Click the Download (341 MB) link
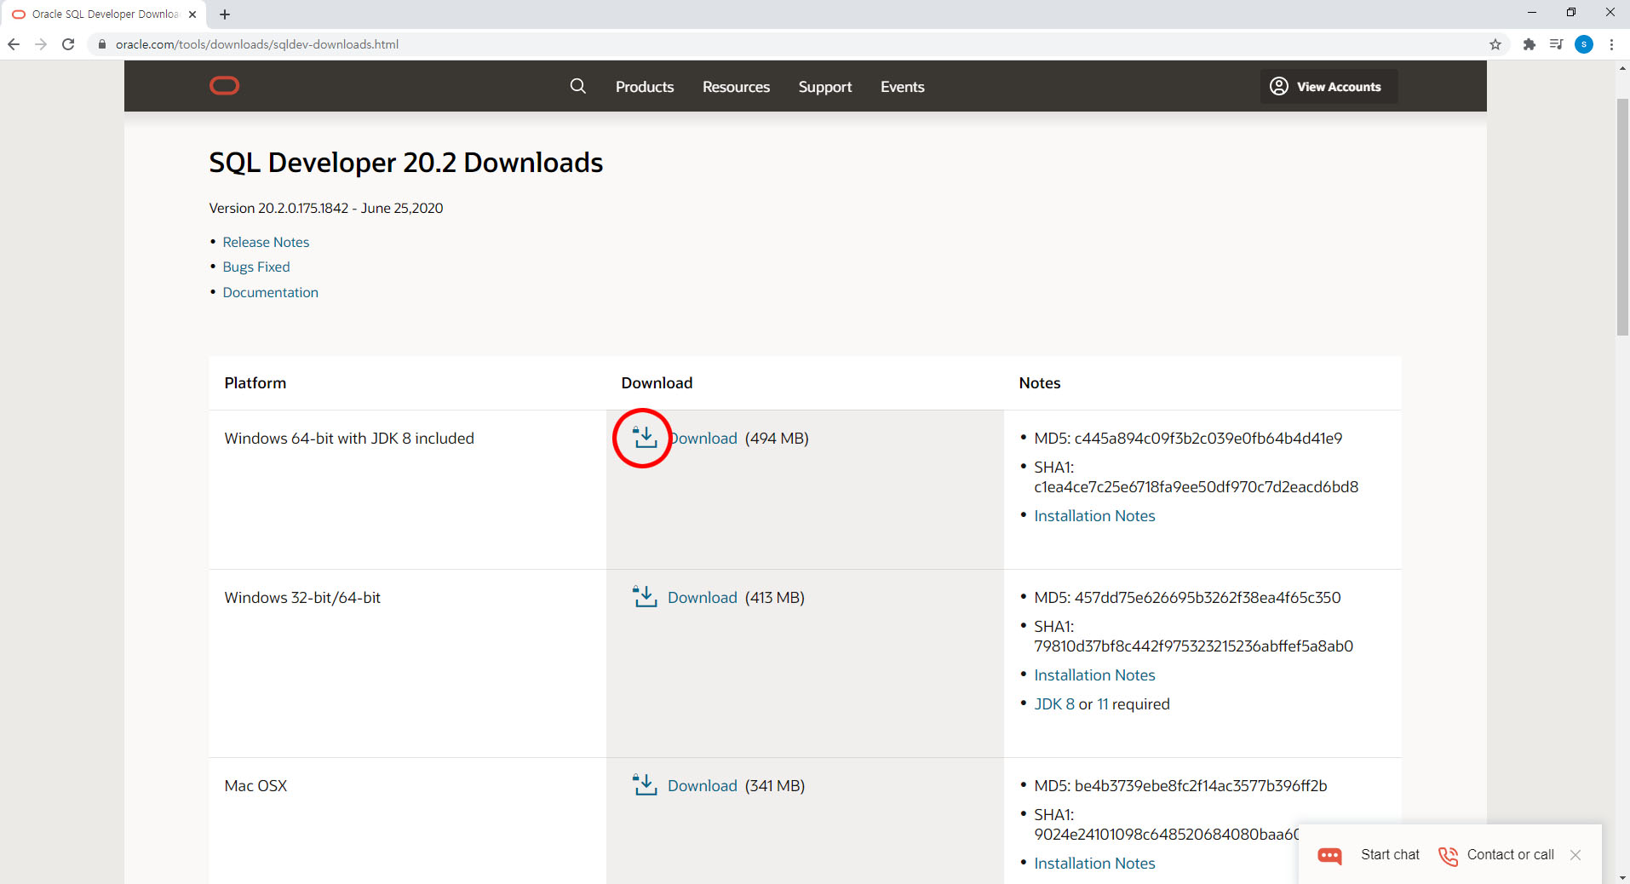 point(703,786)
